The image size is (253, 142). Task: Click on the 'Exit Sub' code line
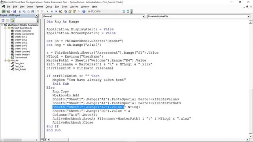pos(60,84)
